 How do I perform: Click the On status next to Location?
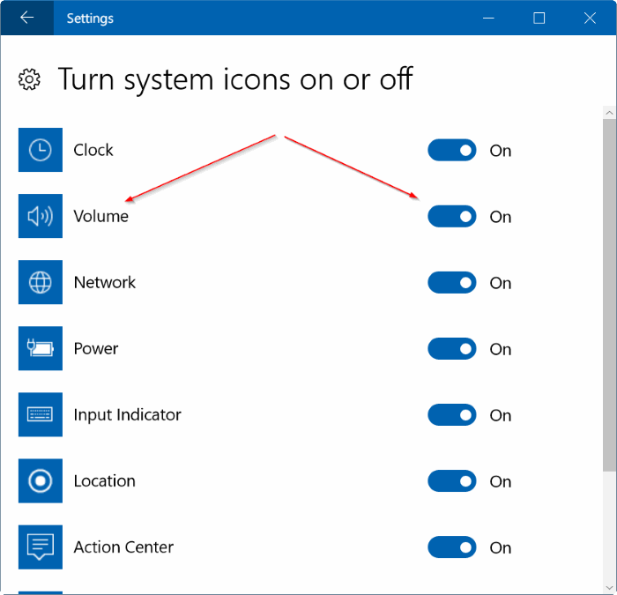[501, 481]
